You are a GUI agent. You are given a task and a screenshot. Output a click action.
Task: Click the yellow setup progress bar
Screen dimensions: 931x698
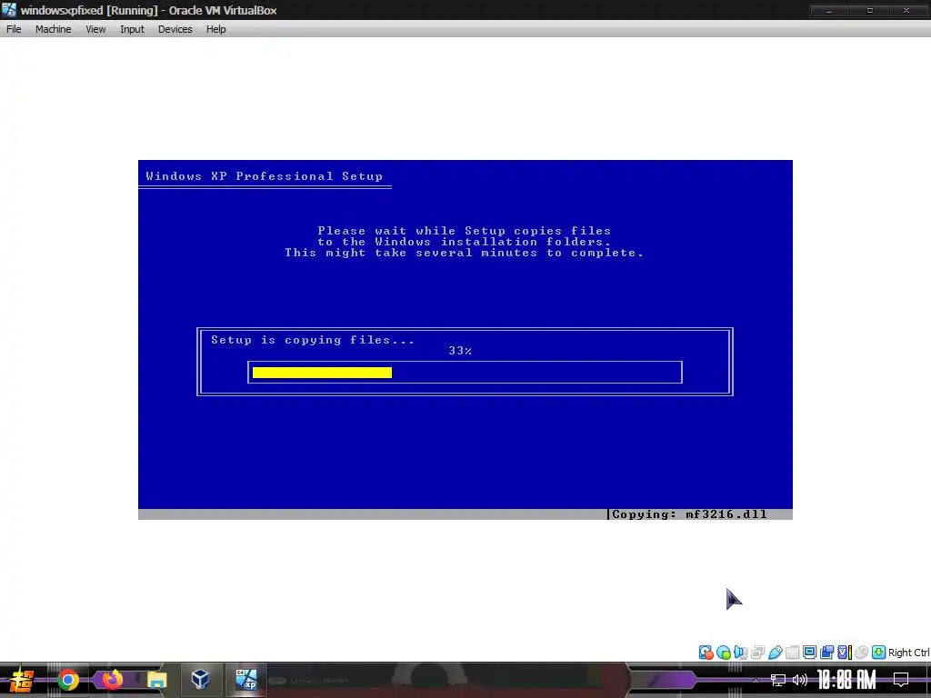point(322,372)
